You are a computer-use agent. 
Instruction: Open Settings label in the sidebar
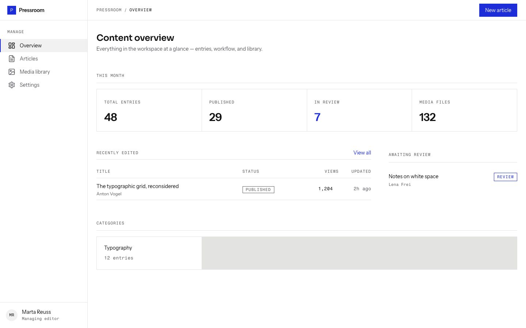[x=30, y=85]
